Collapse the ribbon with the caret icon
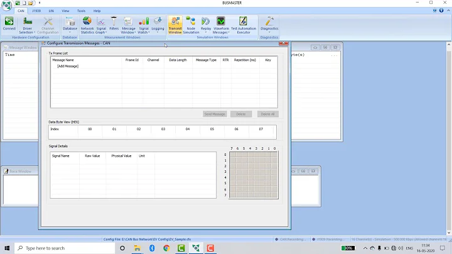This screenshot has width=452, height=254. (x=448, y=11)
